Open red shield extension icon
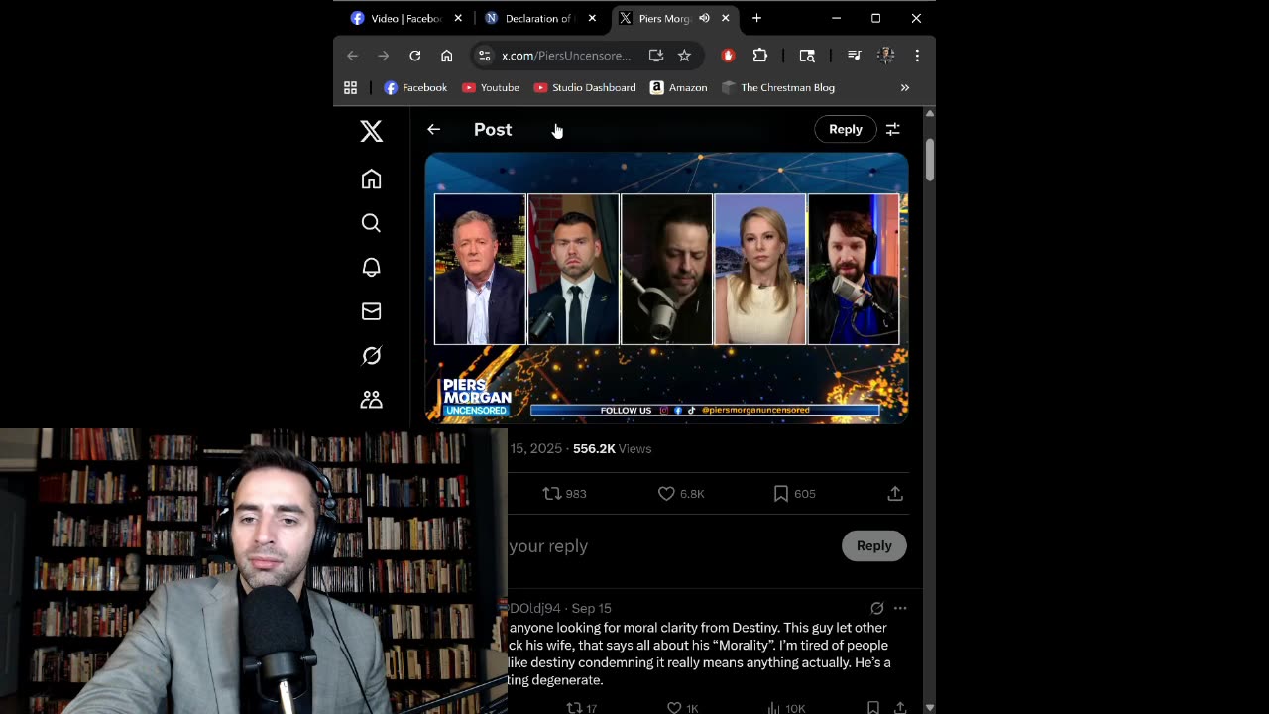The height and width of the screenshot is (714, 1269). pos(728,56)
